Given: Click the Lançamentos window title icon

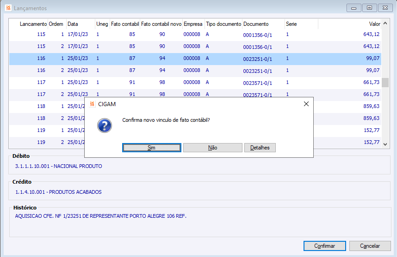Looking at the screenshot, I should coord(8,8).
